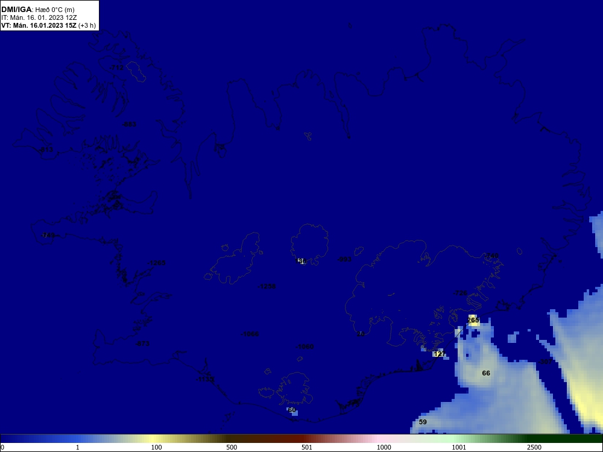Viewport: 603px width, 452px height.
Task: Click the map value -726
Action: tap(460, 293)
